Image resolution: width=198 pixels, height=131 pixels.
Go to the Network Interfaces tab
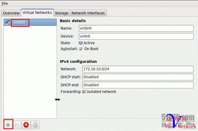point(88,13)
